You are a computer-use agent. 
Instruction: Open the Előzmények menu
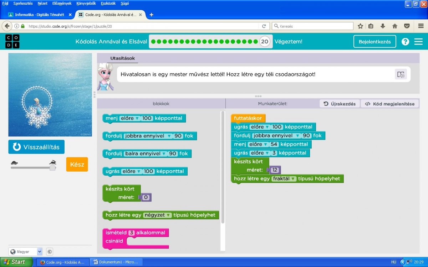point(62,4)
